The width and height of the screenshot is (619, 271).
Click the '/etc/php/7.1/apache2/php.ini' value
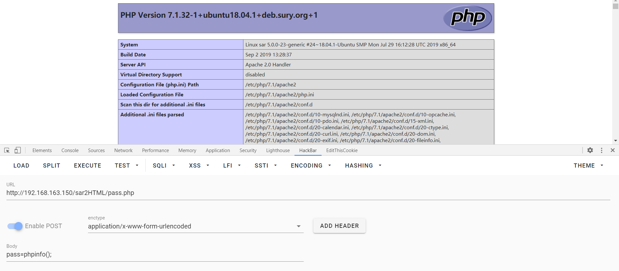pyautogui.click(x=280, y=95)
